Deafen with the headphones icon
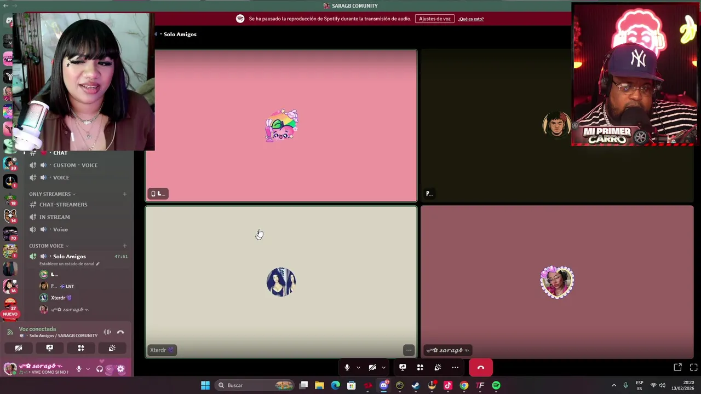 coord(99,369)
